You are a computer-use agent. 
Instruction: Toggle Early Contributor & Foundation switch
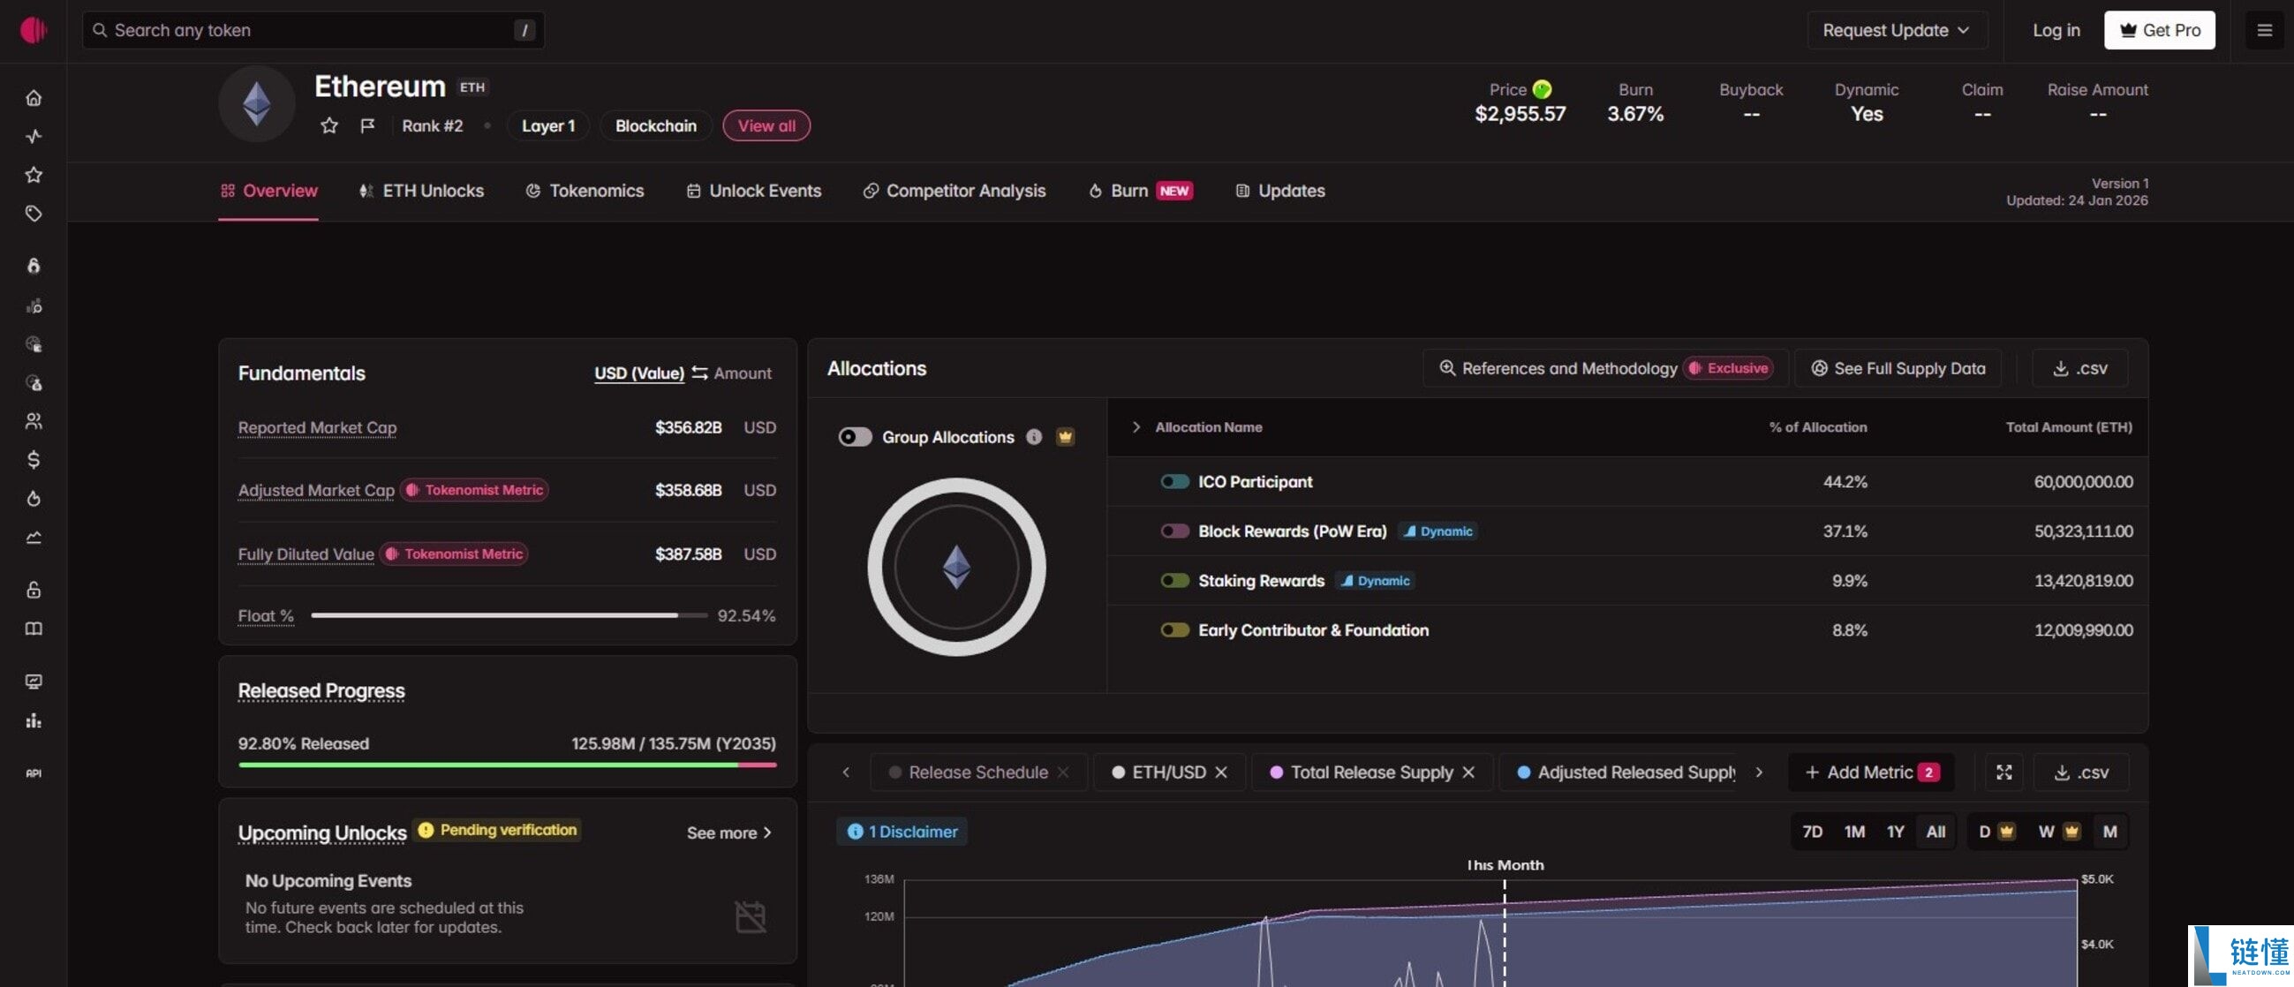(x=1174, y=629)
